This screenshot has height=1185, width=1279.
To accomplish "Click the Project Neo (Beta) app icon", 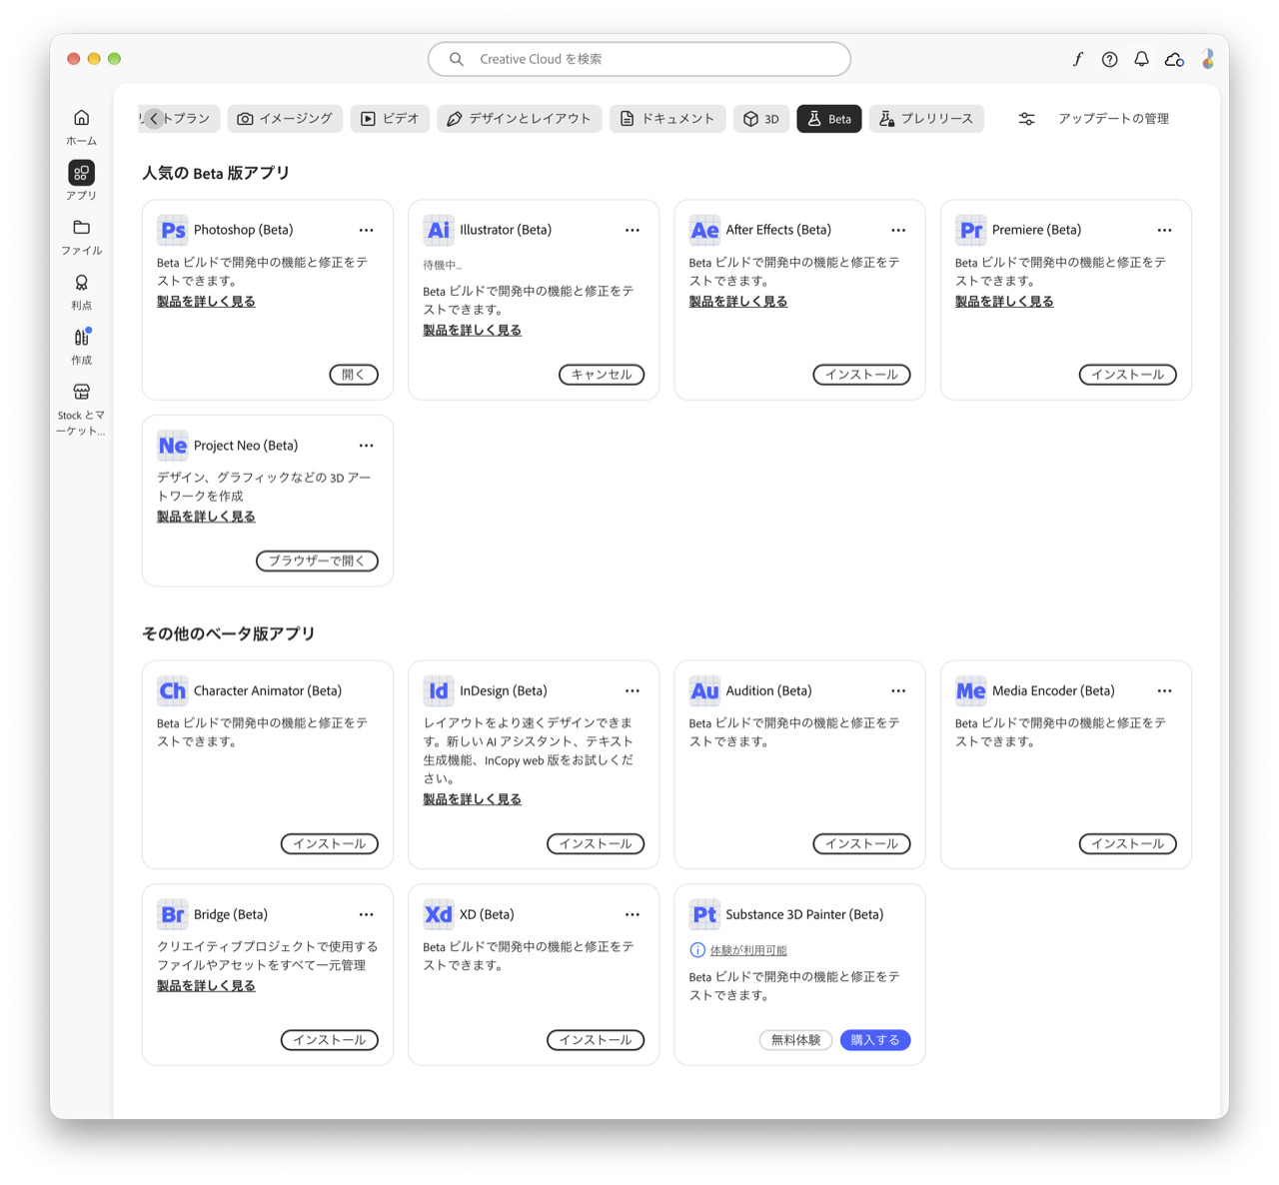I will (x=173, y=446).
